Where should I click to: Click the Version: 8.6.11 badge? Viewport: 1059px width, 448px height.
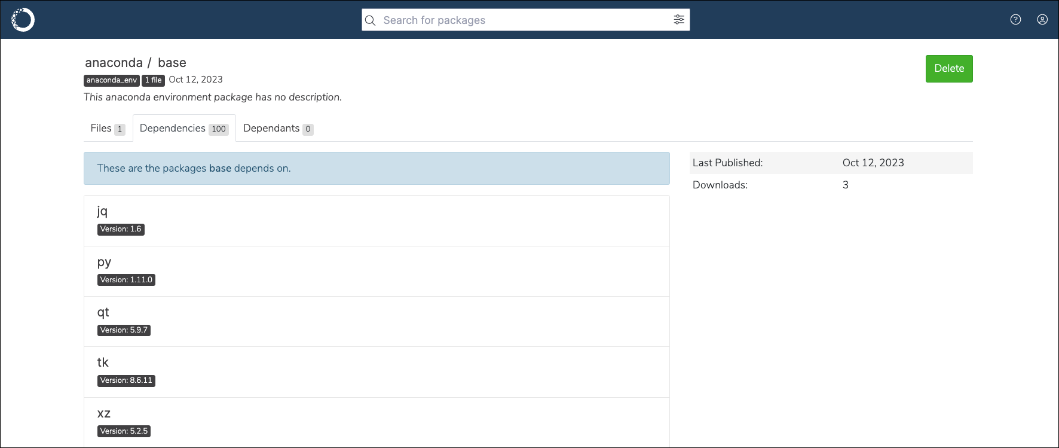point(126,380)
